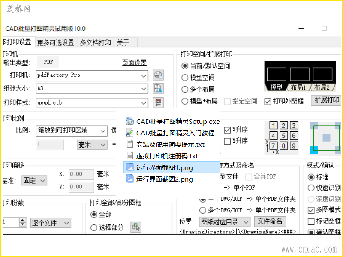Select 标准 mode radio button
The height and width of the screenshot is (257, 343).
(x=311, y=177)
